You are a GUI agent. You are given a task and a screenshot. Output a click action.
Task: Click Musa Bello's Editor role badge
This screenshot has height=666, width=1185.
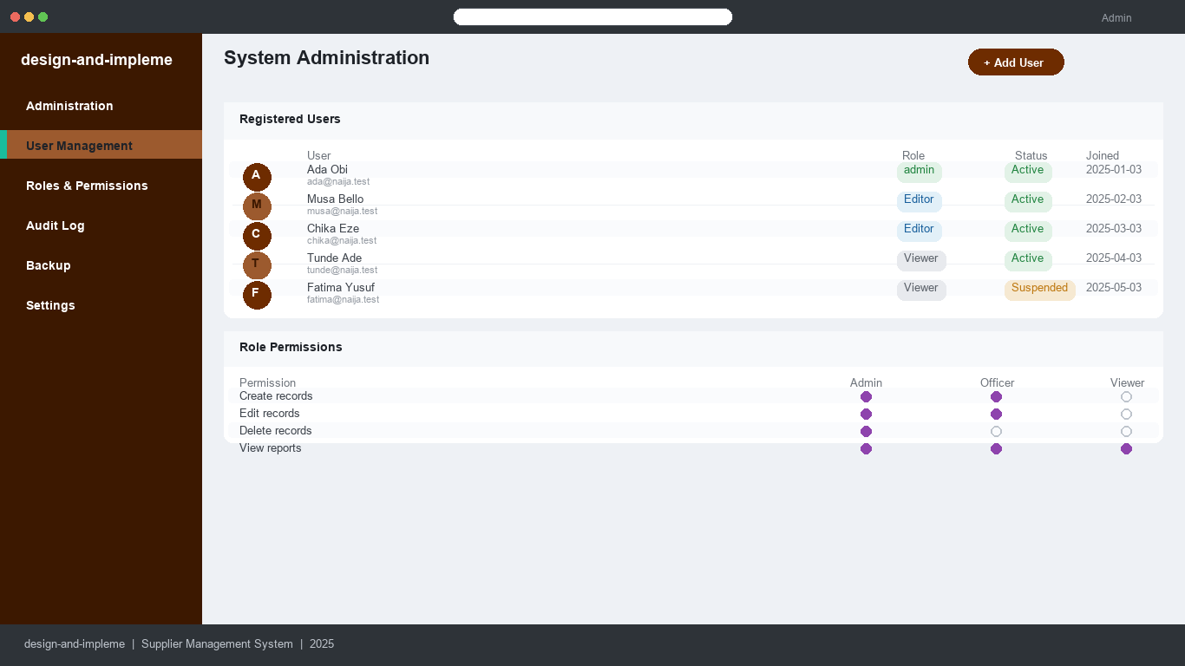tap(919, 201)
